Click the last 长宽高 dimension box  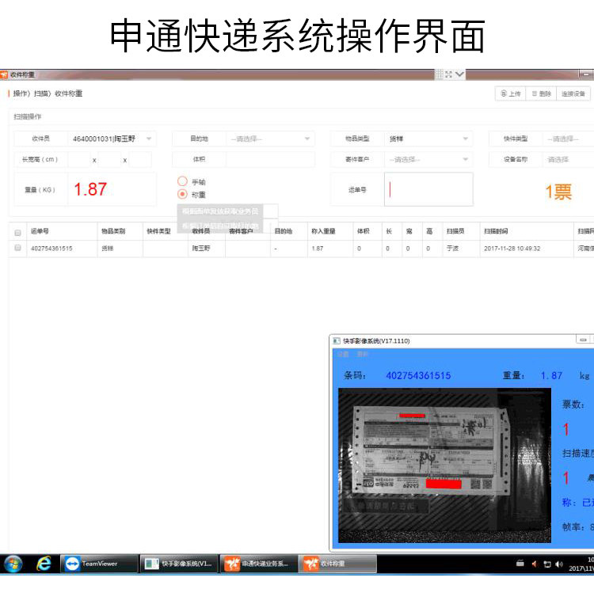[139, 159]
